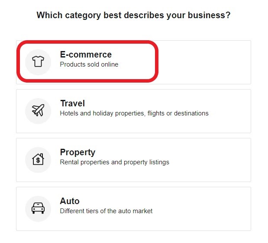Click 'Different tiers of the auto market' text
268x243 pixels.
(106, 211)
